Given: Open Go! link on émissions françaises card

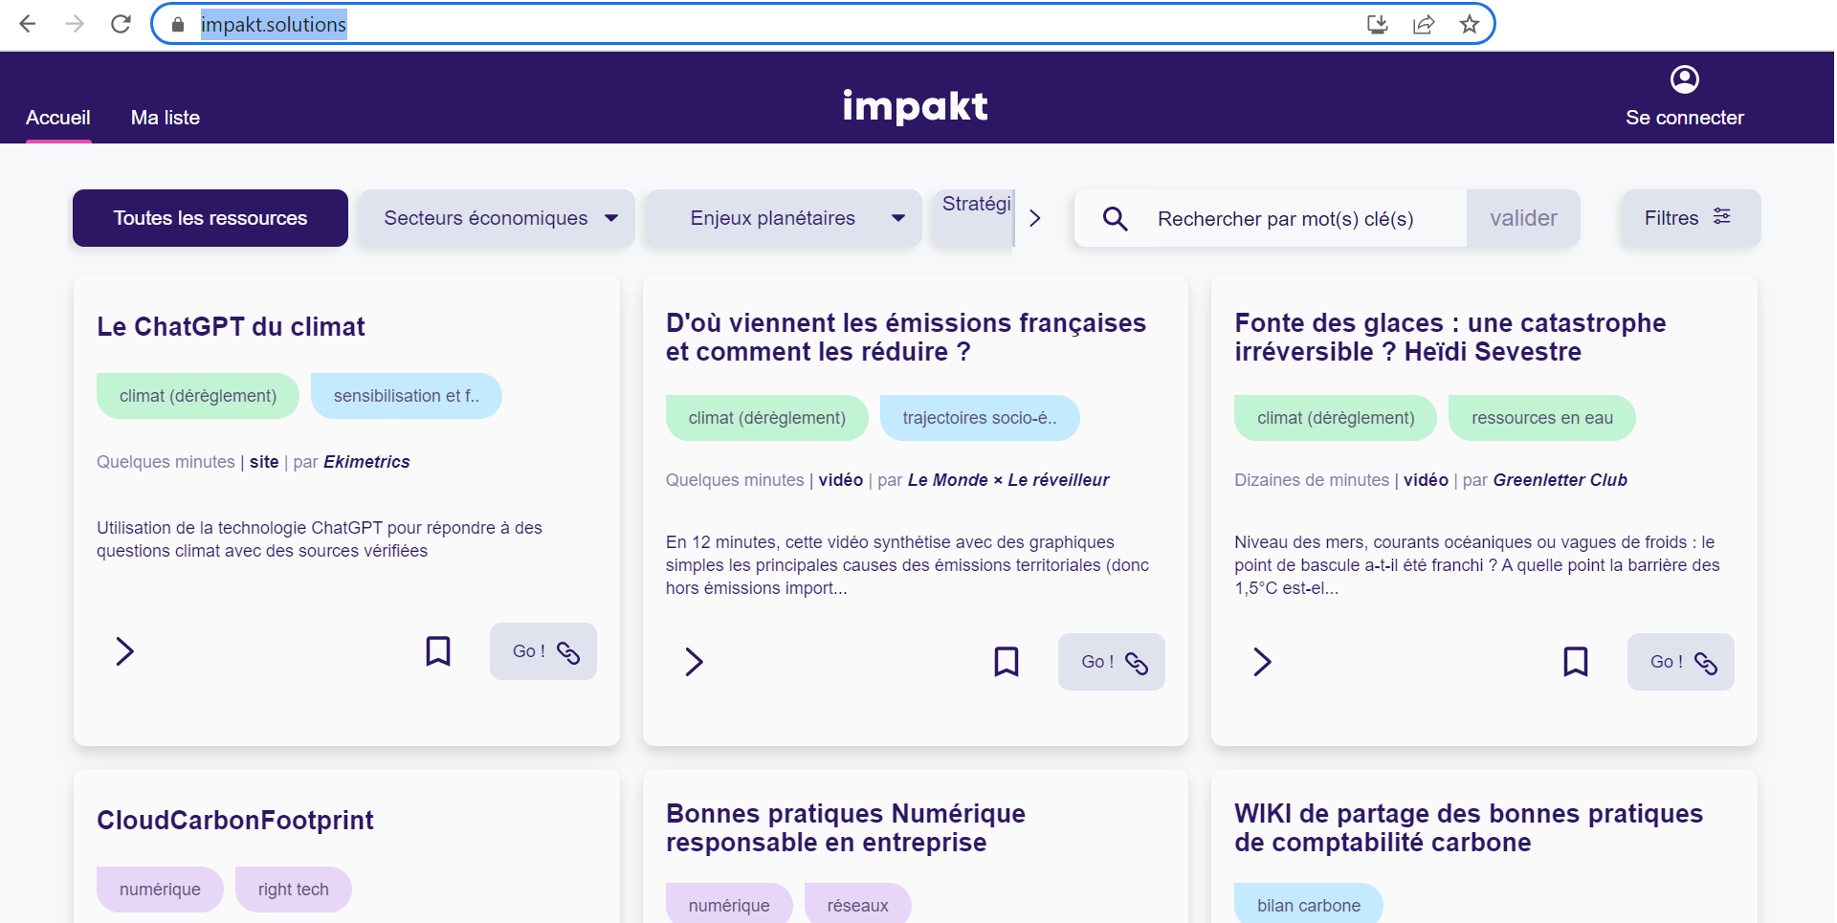Looking at the screenshot, I should point(1112,662).
